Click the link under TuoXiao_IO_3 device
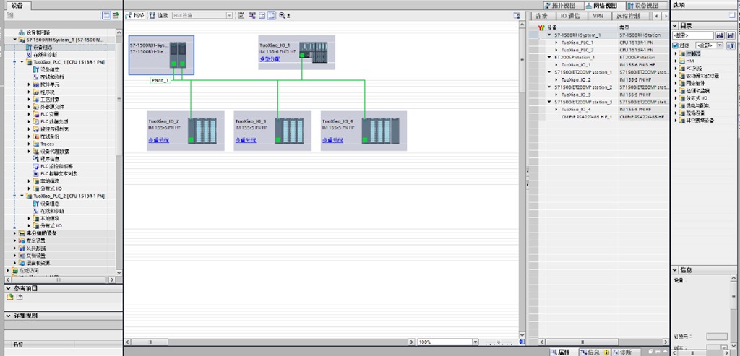740x356 pixels. click(246, 140)
